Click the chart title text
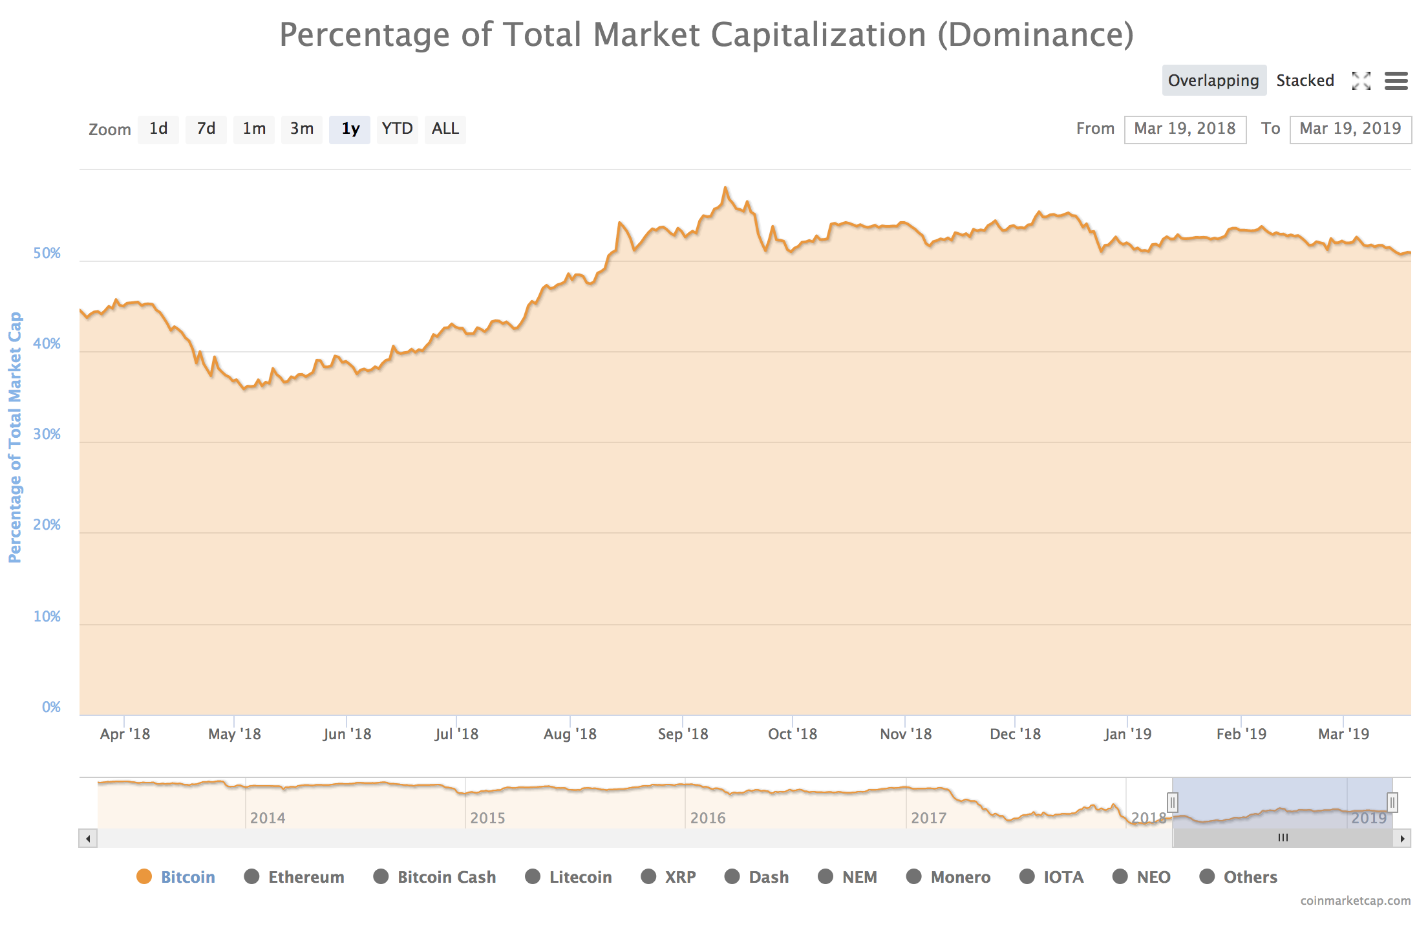The width and height of the screenshot is (1428, 930). click(x=707, y=34)
